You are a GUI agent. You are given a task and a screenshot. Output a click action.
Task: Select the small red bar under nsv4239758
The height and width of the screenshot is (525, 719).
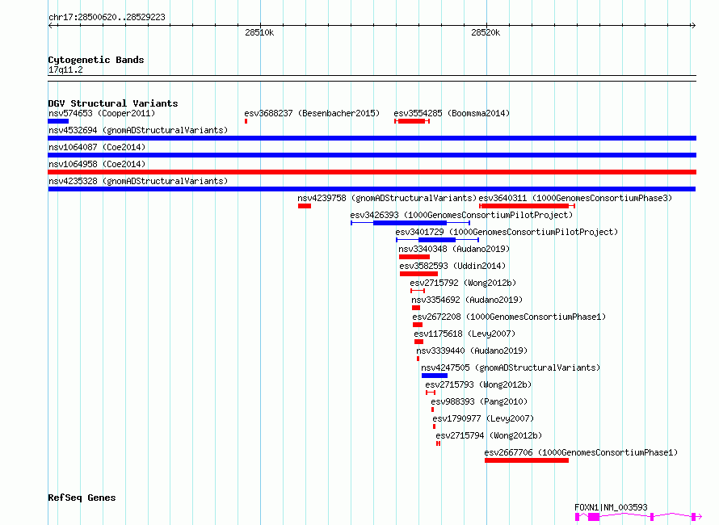(305, 206)
